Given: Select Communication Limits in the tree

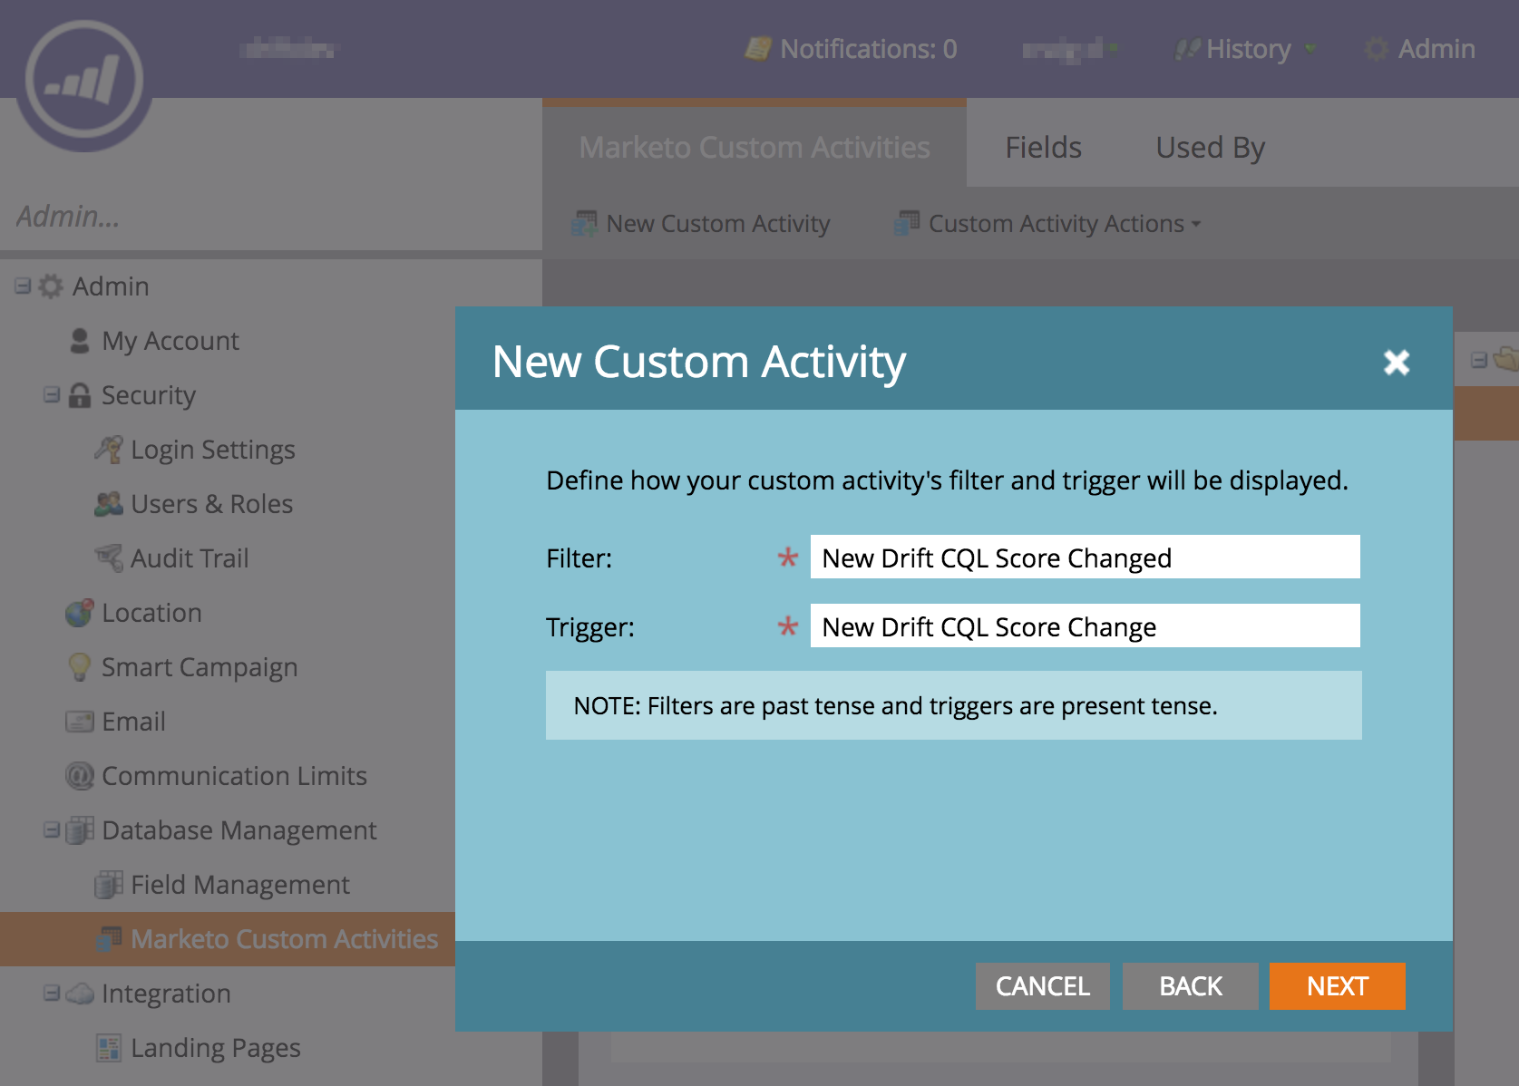Looking at the screenshot, I should pyautogui.click(x=234, y=776).
